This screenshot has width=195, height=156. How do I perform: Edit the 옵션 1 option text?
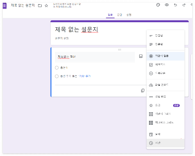pos(64,68)
